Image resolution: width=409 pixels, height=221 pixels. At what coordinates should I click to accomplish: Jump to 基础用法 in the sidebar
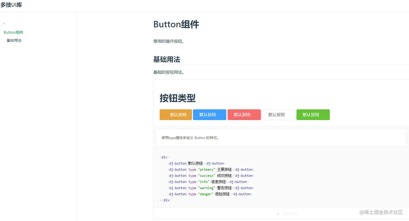14,40
